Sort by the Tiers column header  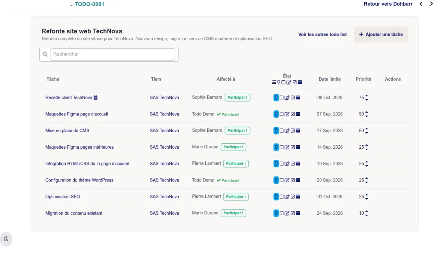[156, 79]
